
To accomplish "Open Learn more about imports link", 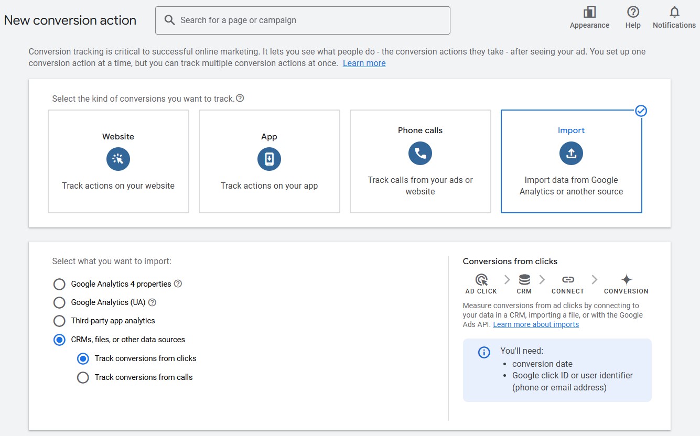I will 536,324.
